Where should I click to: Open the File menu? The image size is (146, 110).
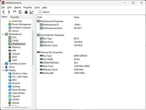point(3,8)
